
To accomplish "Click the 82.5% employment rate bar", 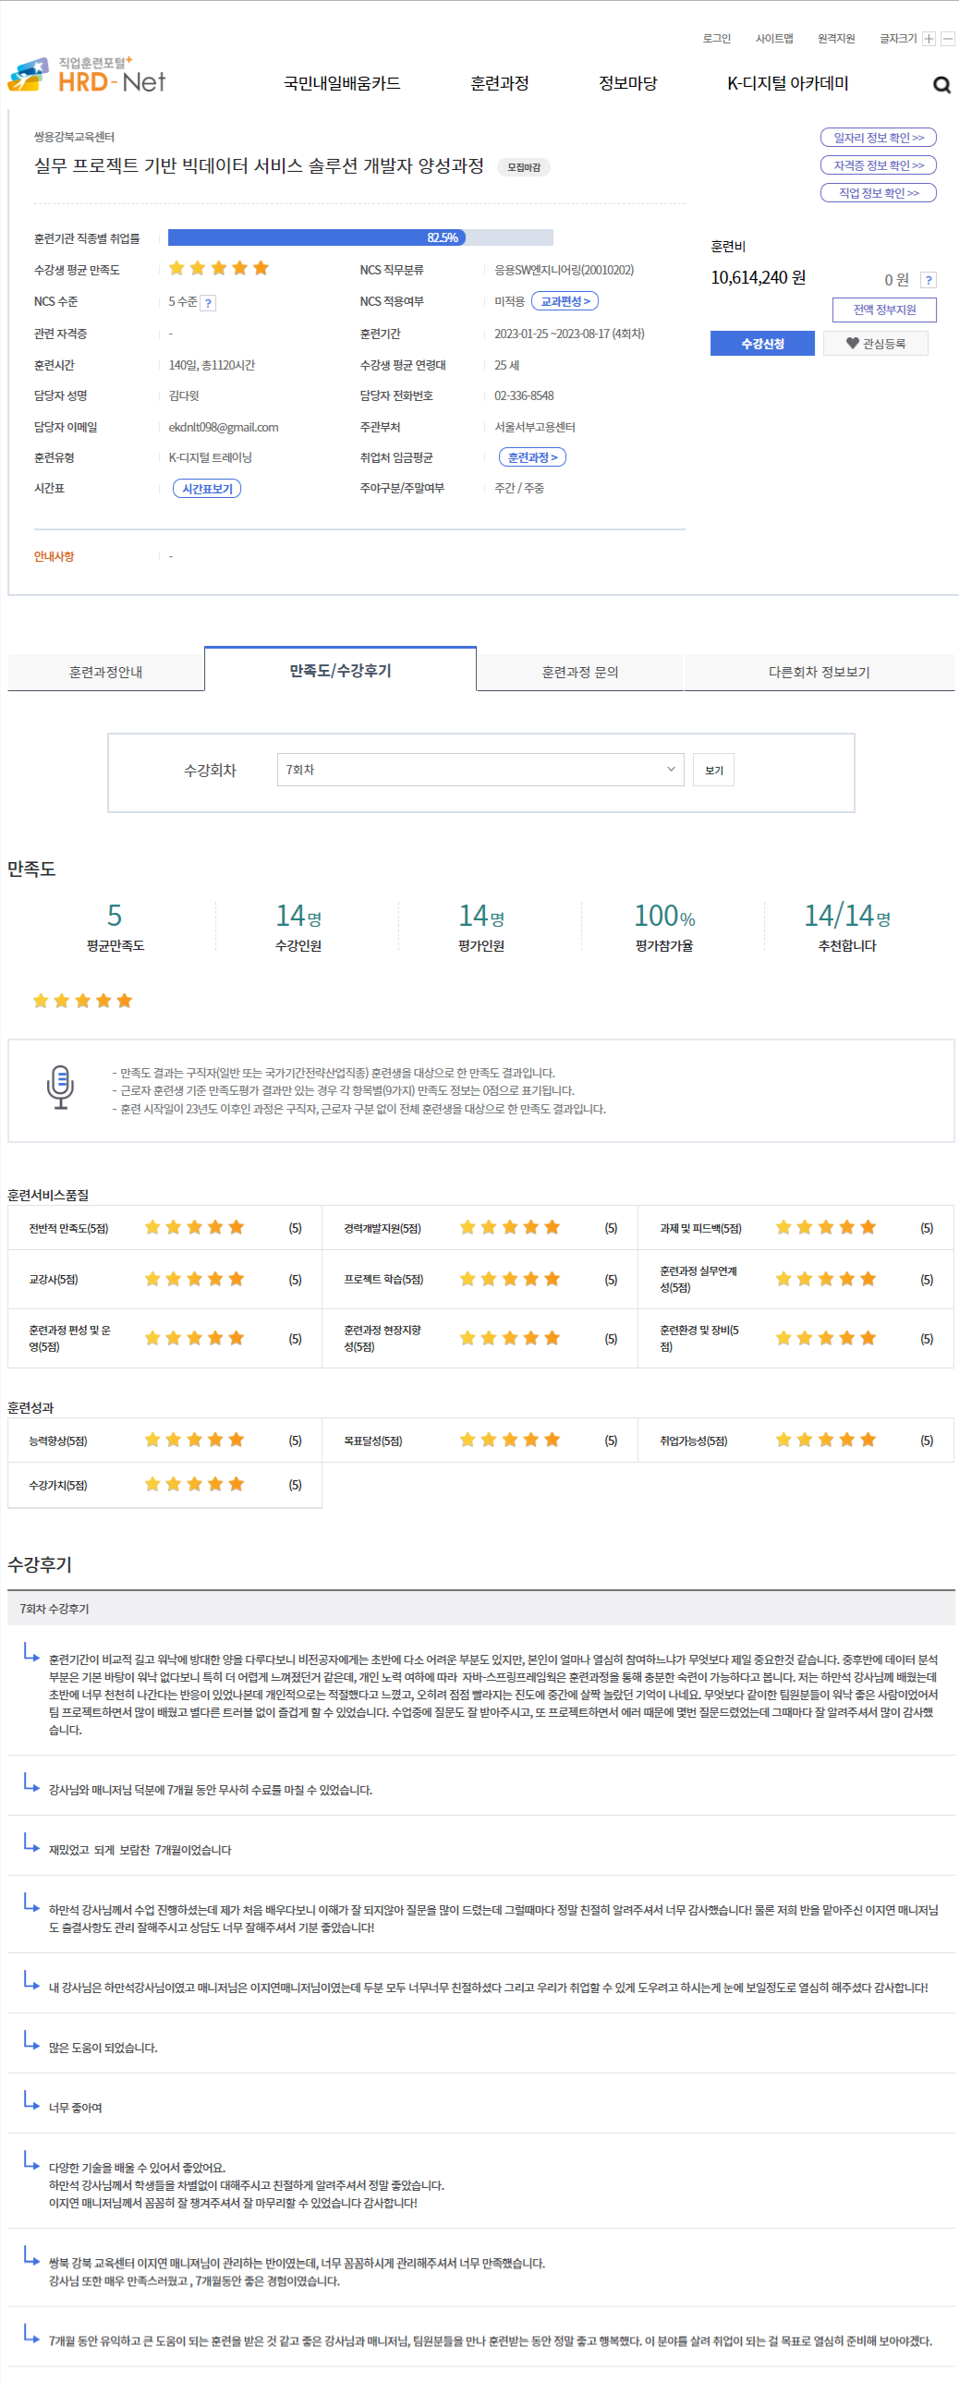I will click(x=359, y=237).
